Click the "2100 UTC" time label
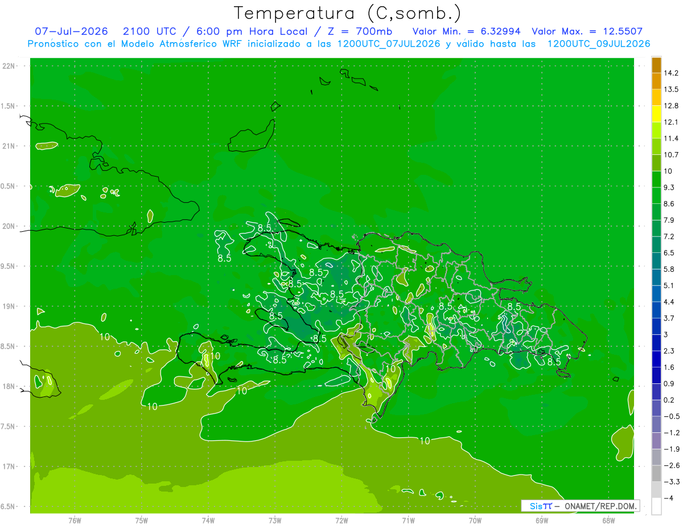The image size is (683, 528). tap(149, 31)
